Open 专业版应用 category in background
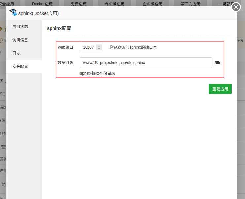 pyautogui.click(x=115, y=4)
